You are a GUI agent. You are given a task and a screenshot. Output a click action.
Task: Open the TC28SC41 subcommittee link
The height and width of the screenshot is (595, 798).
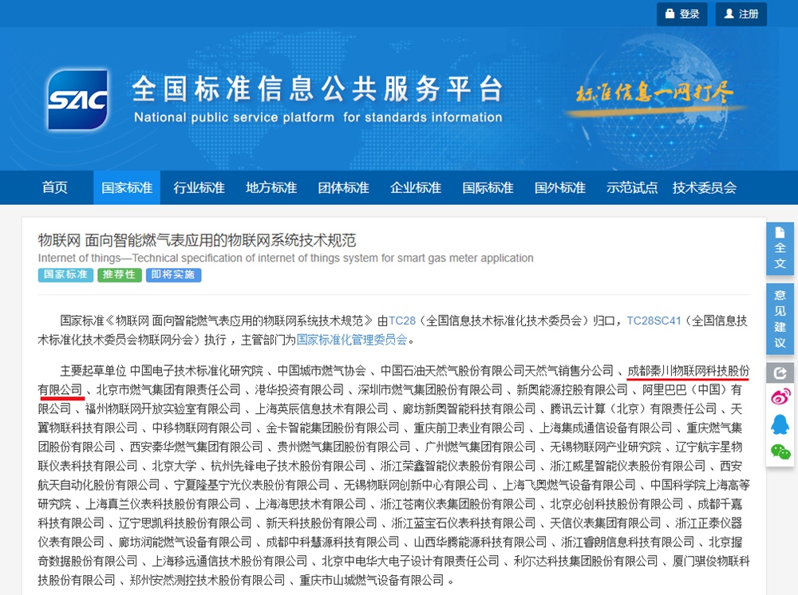coord(654,321)
